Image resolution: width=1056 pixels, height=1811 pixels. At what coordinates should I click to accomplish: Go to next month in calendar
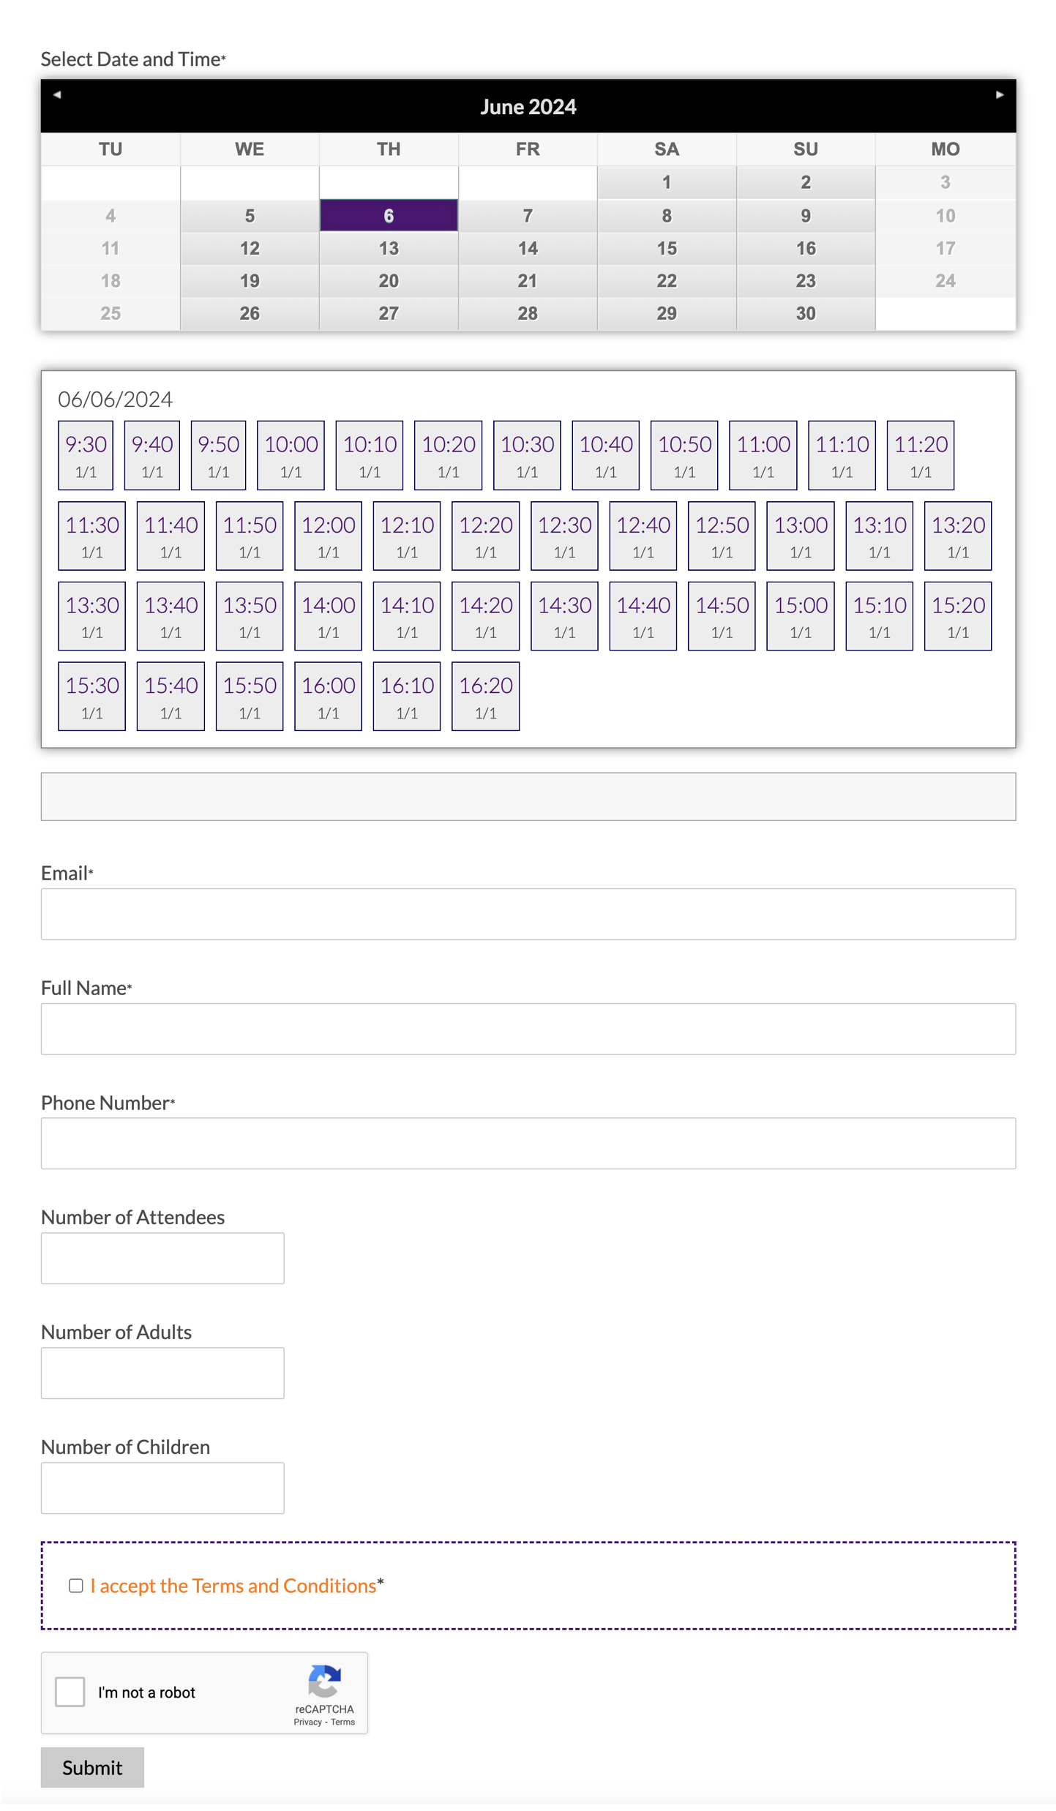click(999, 94)
